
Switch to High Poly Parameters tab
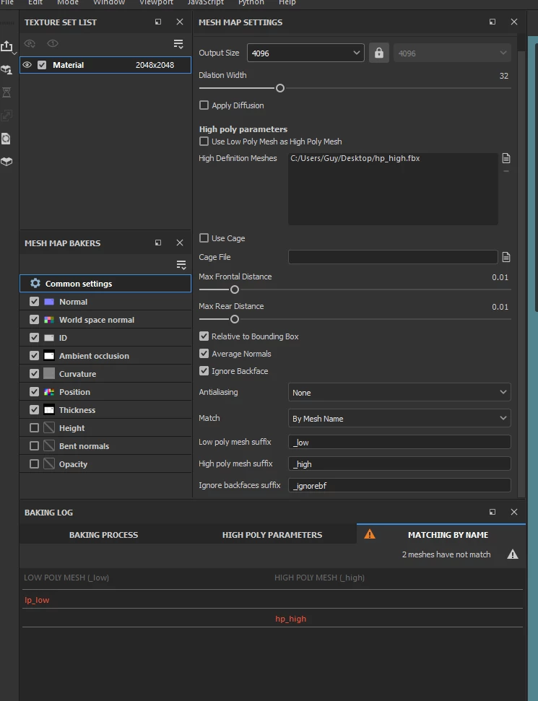(272, 535)
